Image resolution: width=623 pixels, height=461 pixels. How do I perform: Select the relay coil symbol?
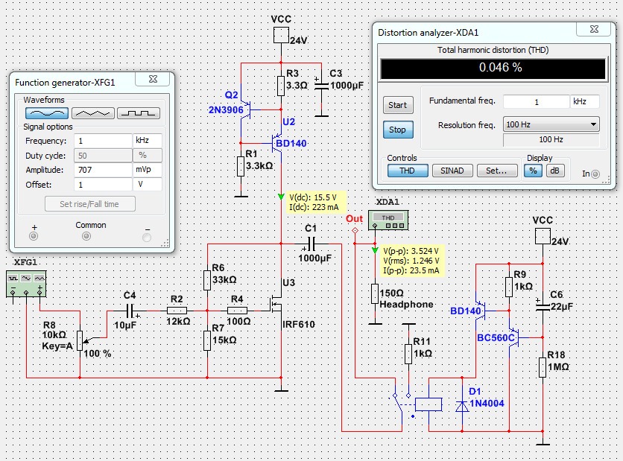point(428,404)
